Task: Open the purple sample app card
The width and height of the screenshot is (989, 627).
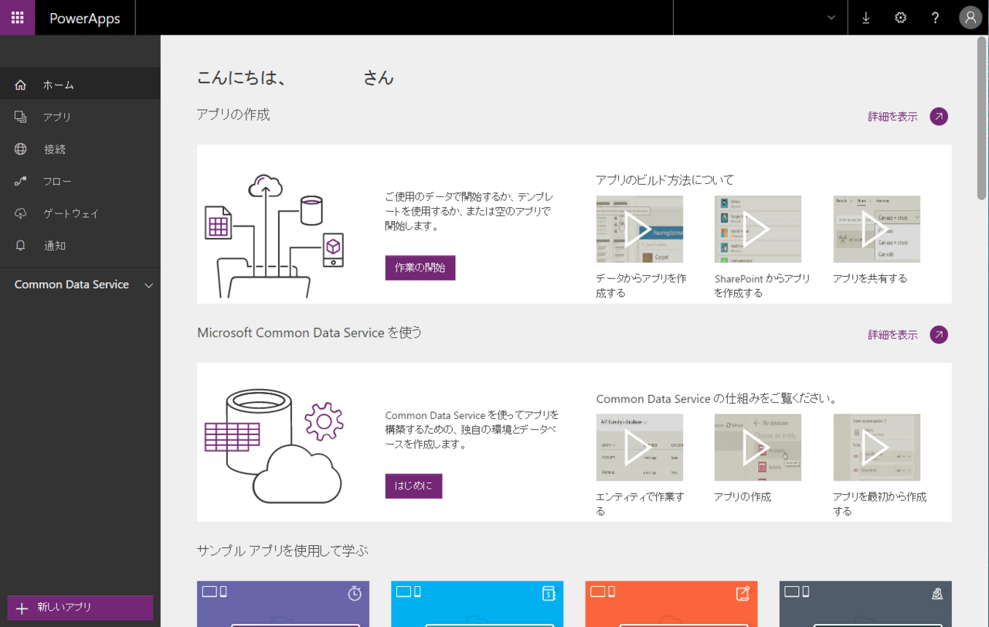Action: click(x=283, y=604)
